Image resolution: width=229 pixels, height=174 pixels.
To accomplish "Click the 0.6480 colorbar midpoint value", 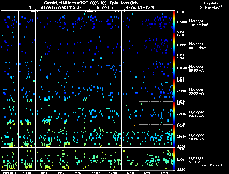I will point(181,137).
